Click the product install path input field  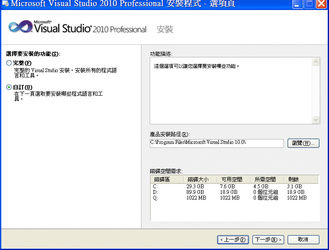pos(217,143)
